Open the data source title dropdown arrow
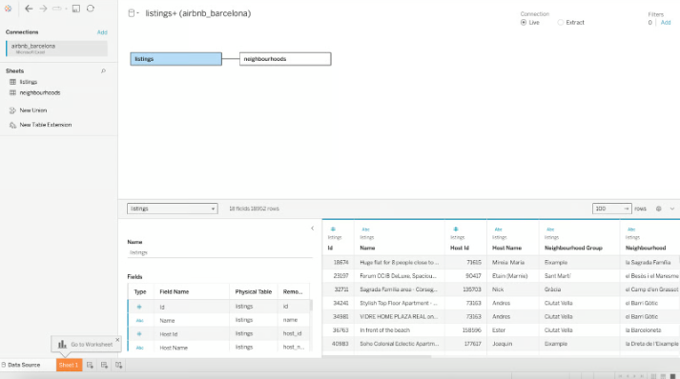This screenshot has width=680, height=379. coord(138,13)
